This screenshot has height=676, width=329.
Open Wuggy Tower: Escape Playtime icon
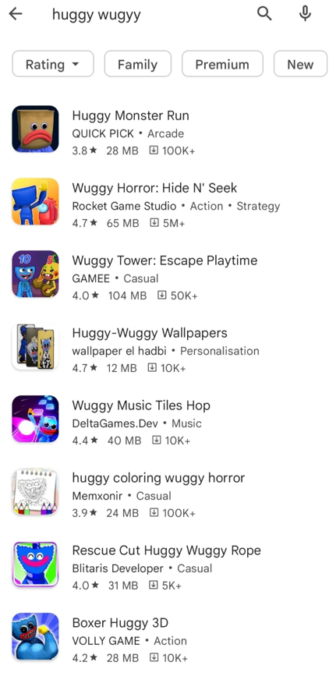tap(35, 274)
